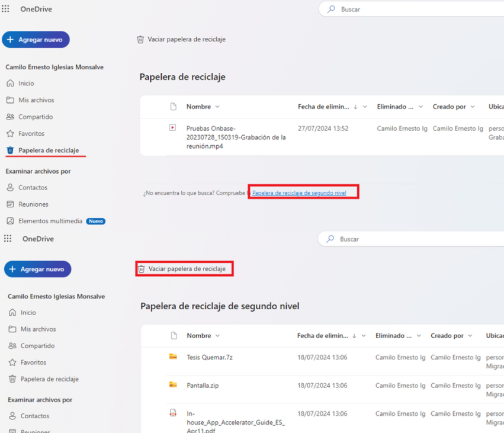Empty the second-level bin with Vaciar papelera de reciclaje
The image size is (504, 433).
coord(182,269)
